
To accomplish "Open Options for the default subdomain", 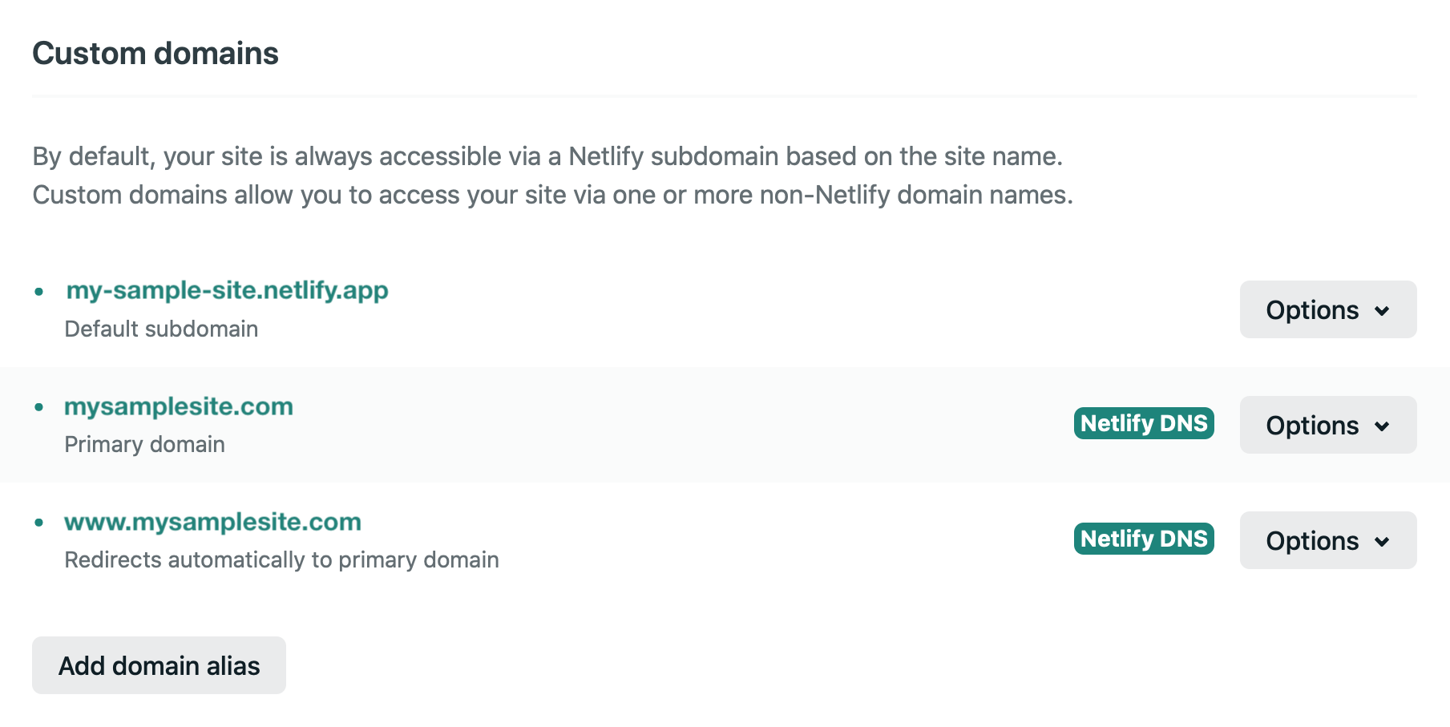I will coord(1328,309).
